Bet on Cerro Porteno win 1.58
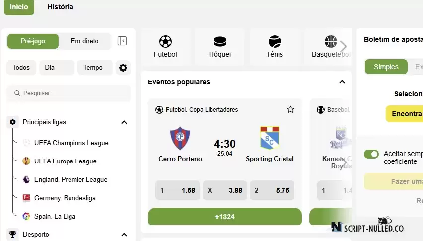The image size is (423, 241). 178,190
